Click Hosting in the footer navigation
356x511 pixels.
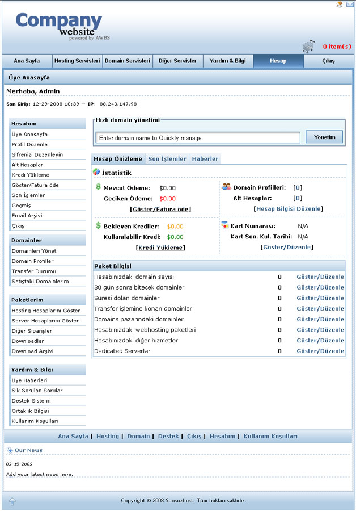(x=108, y=437)
